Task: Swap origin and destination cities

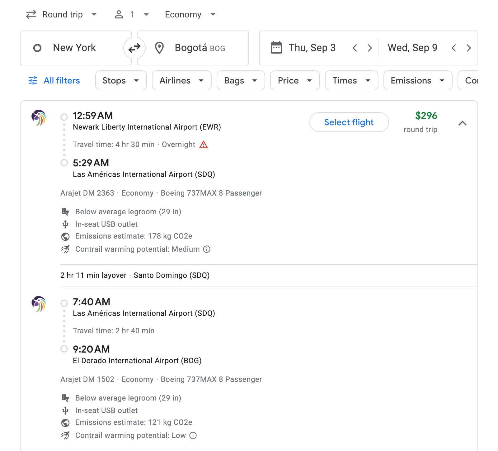Action: [134, 48]
